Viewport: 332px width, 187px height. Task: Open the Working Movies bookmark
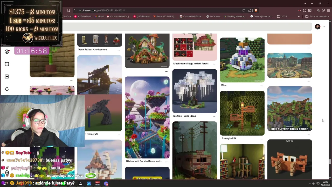click(x=235, y=16)
